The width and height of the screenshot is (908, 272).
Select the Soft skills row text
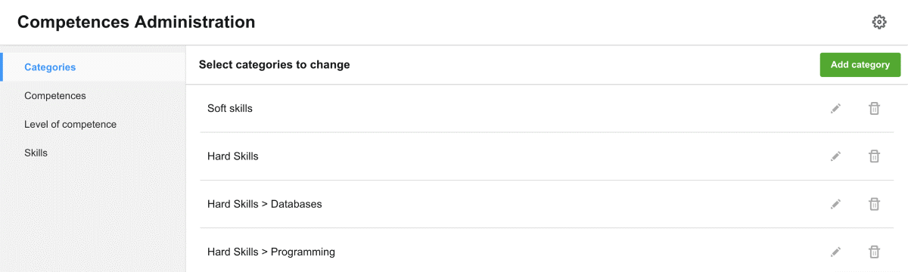[x=230, y=109]
